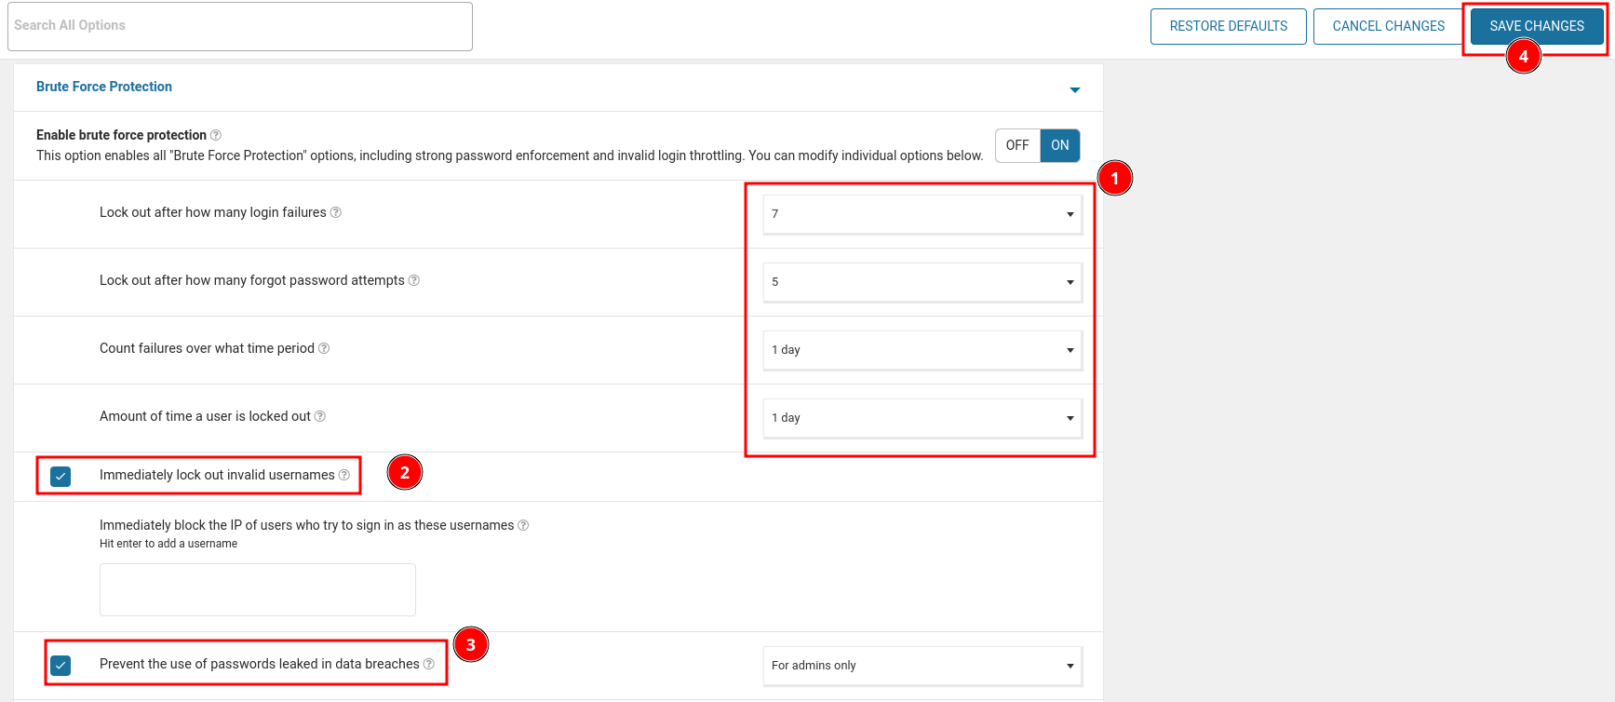Switch brute force protection to OFF

tap(1017, 145)
